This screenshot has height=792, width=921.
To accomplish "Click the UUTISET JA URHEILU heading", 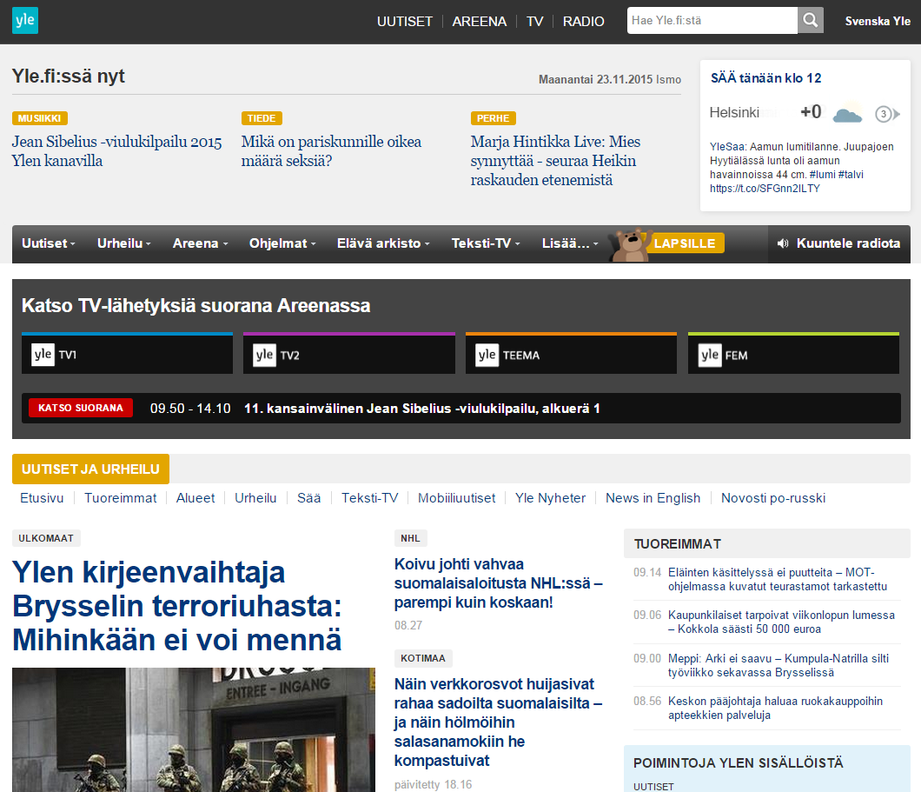I will (x=90, y=469).
